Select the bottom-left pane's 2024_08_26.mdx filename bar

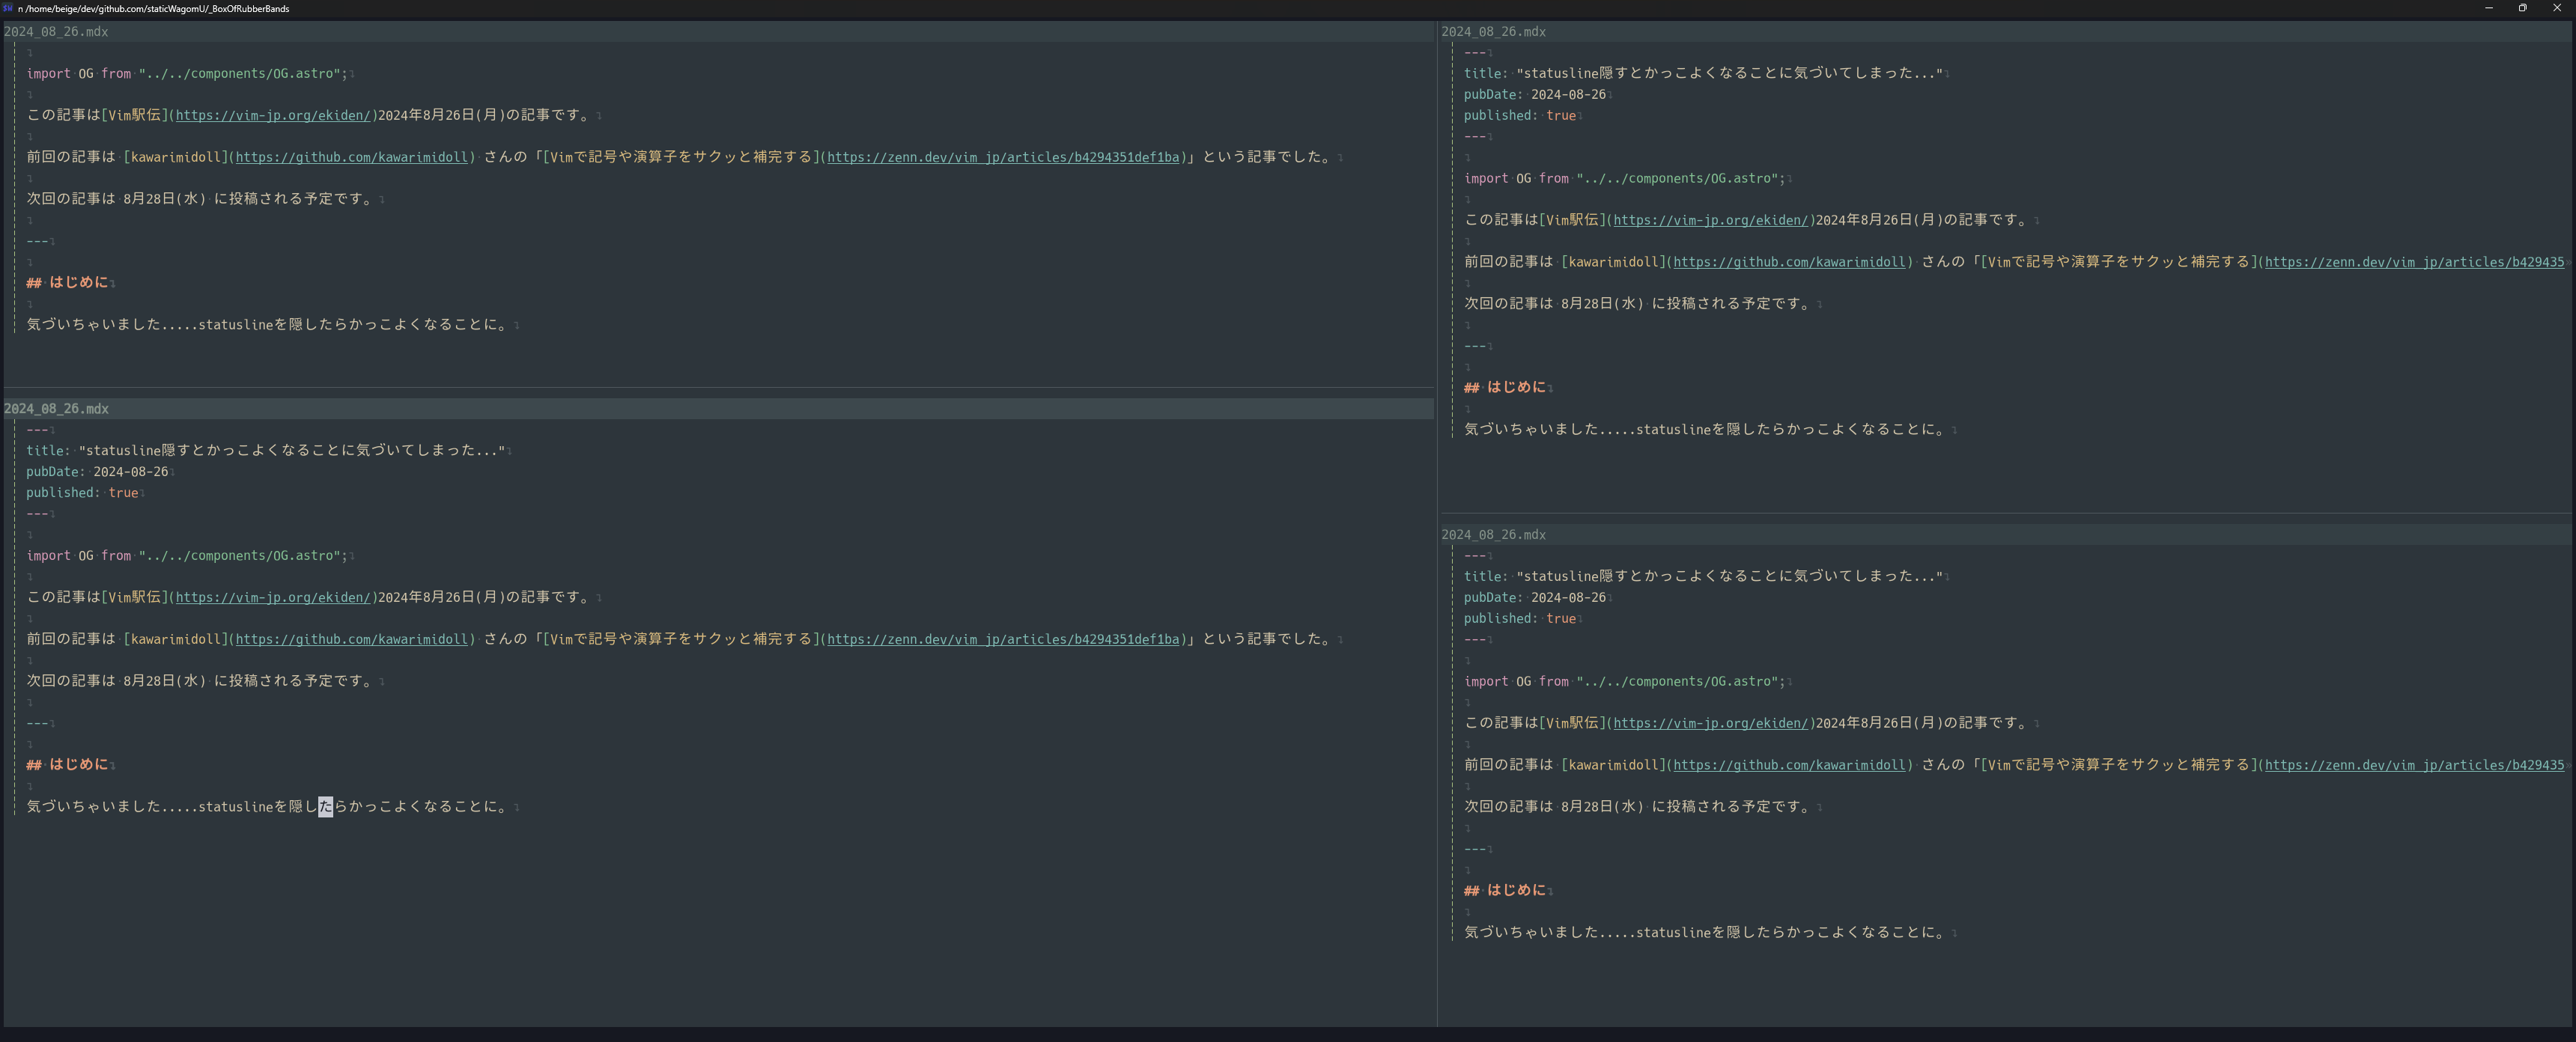[x=56, y=409]
